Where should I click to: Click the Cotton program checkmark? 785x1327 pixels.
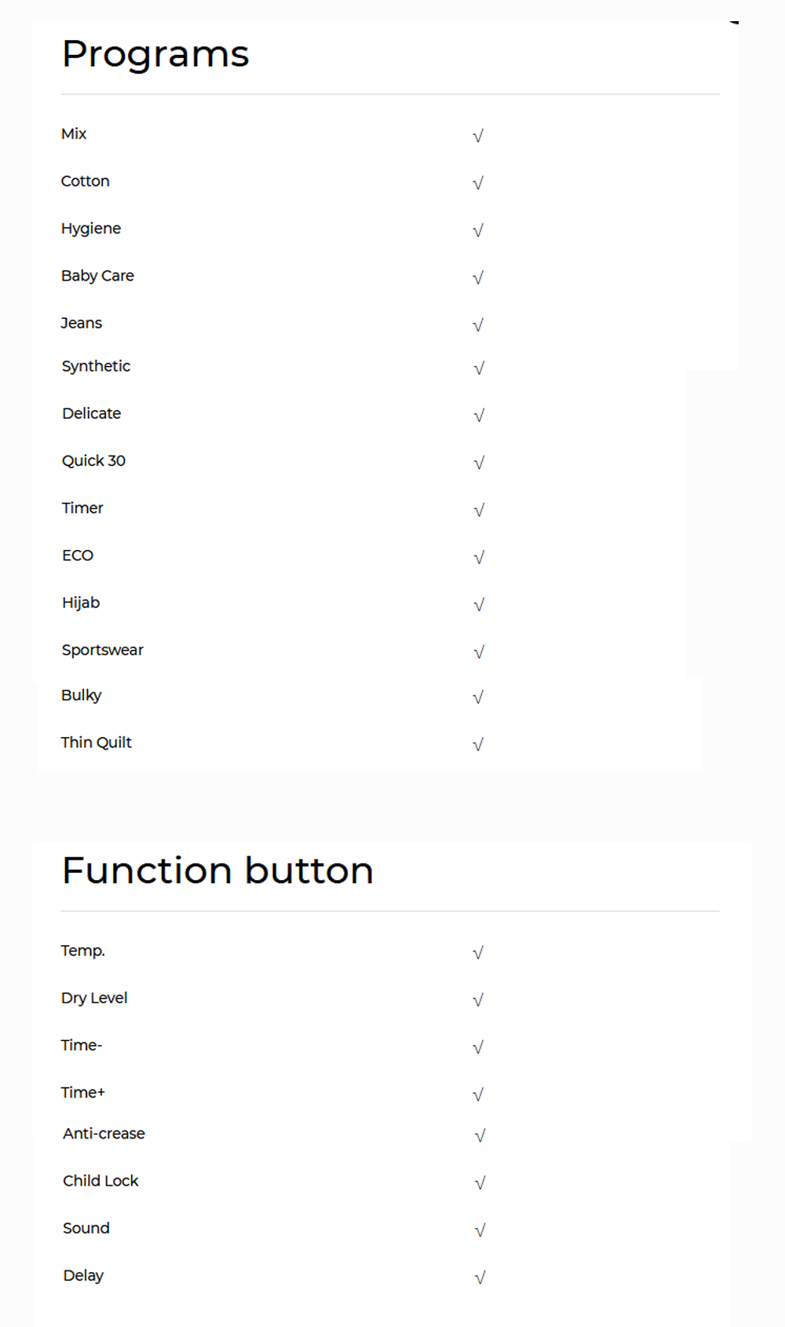(x=478, y=183)
